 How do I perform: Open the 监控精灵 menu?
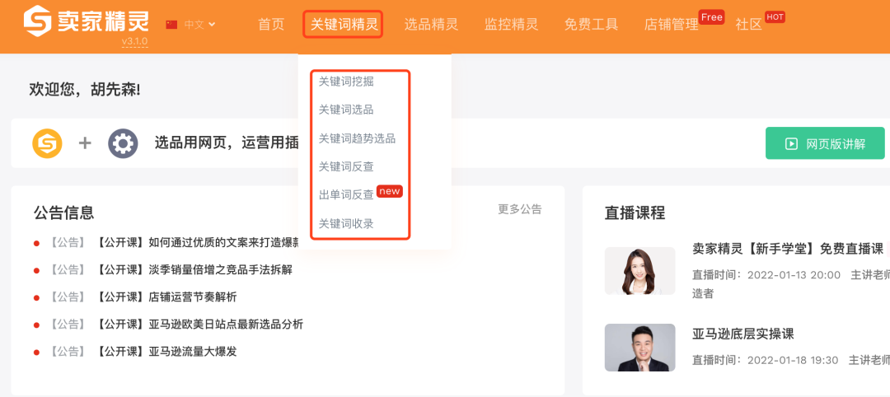tap(511, 25)
